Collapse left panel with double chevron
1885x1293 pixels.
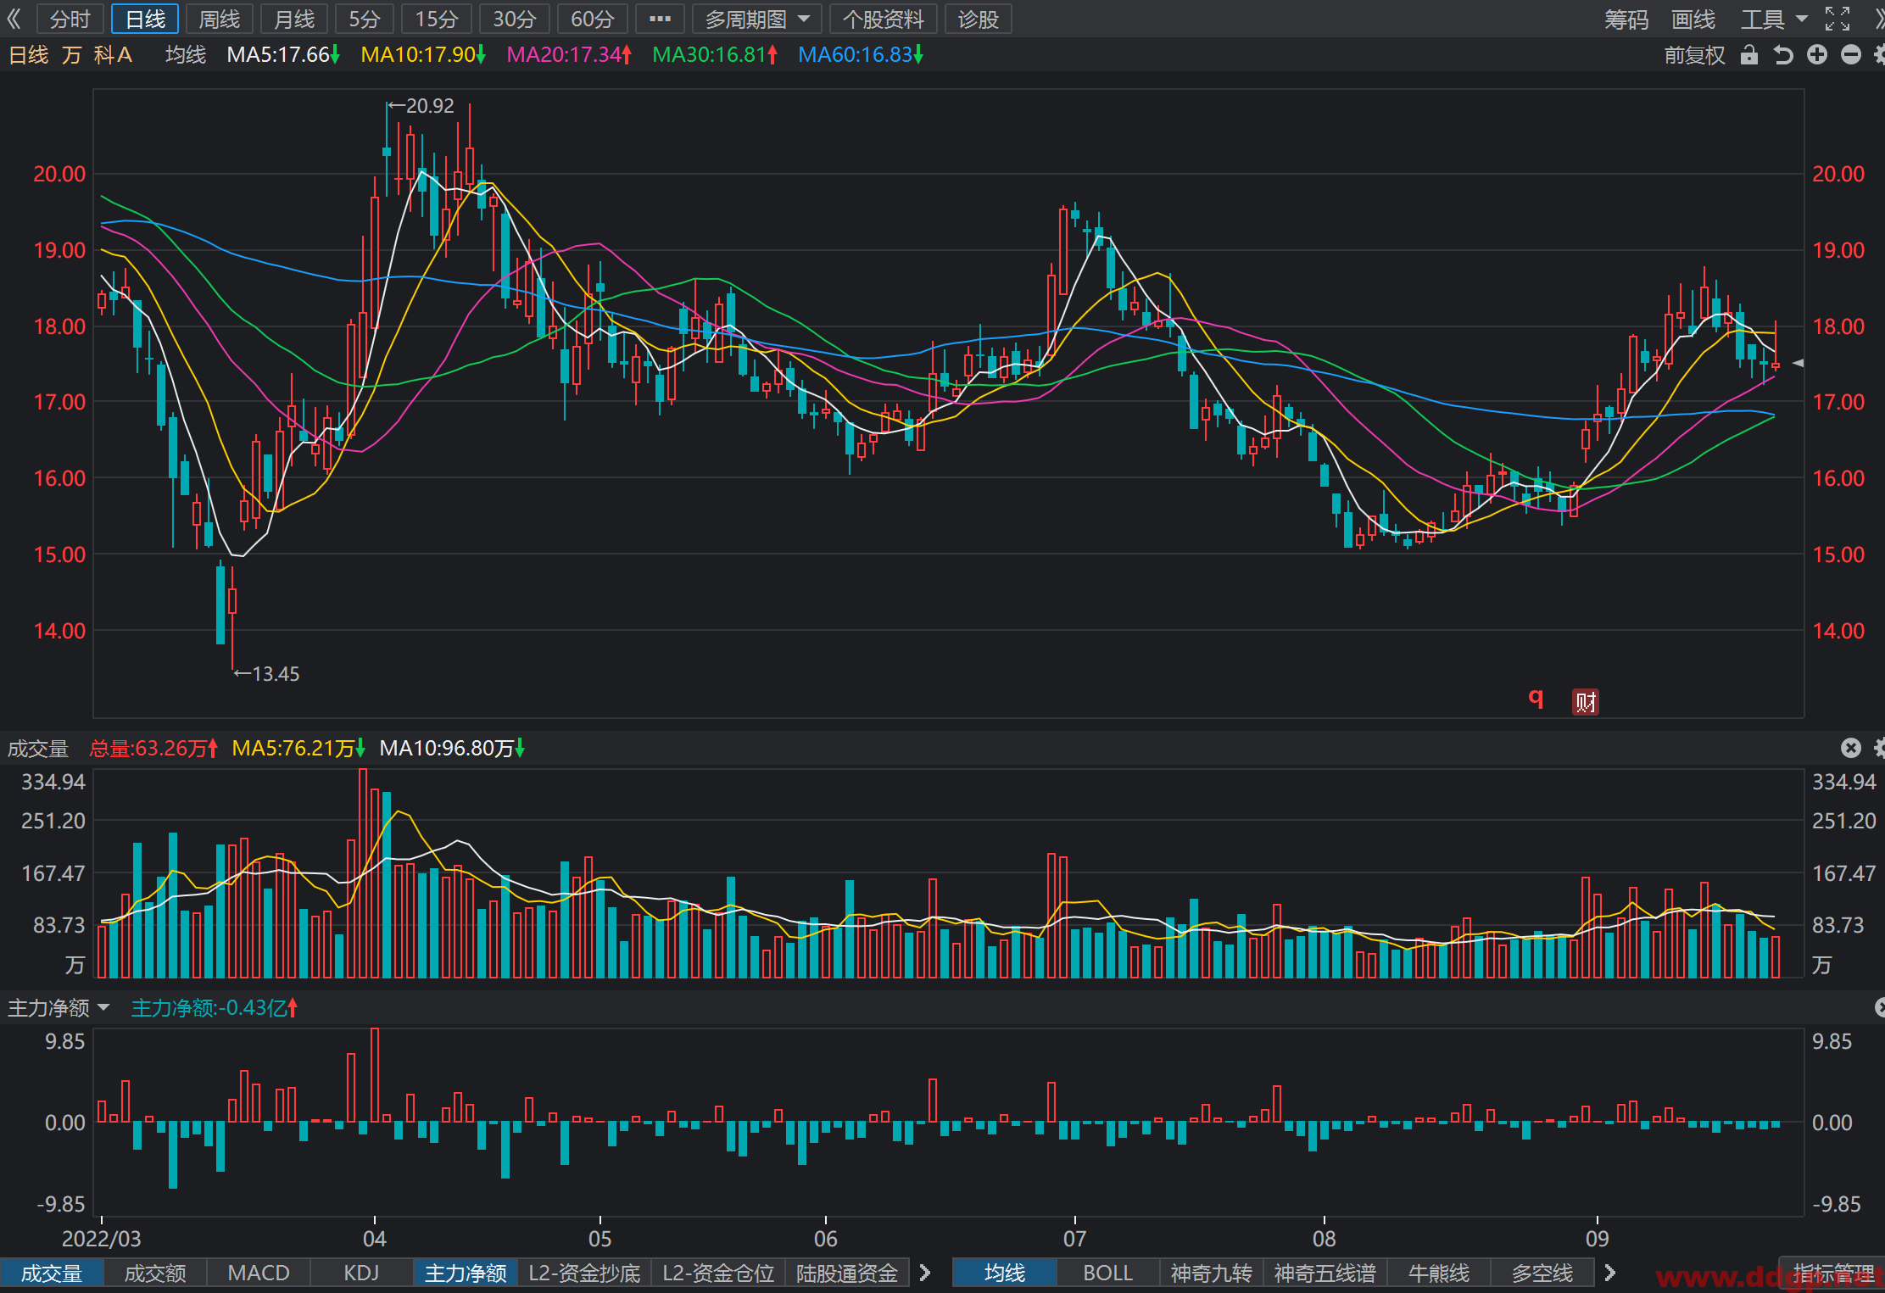[x=14, y=19]
